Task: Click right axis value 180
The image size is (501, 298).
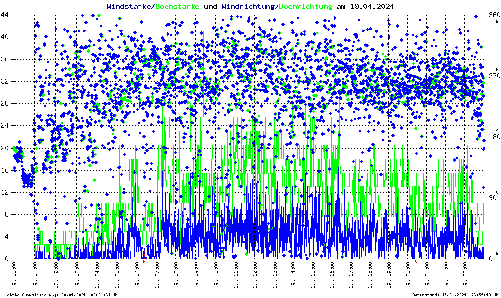Action: click(x=495, y=137)
